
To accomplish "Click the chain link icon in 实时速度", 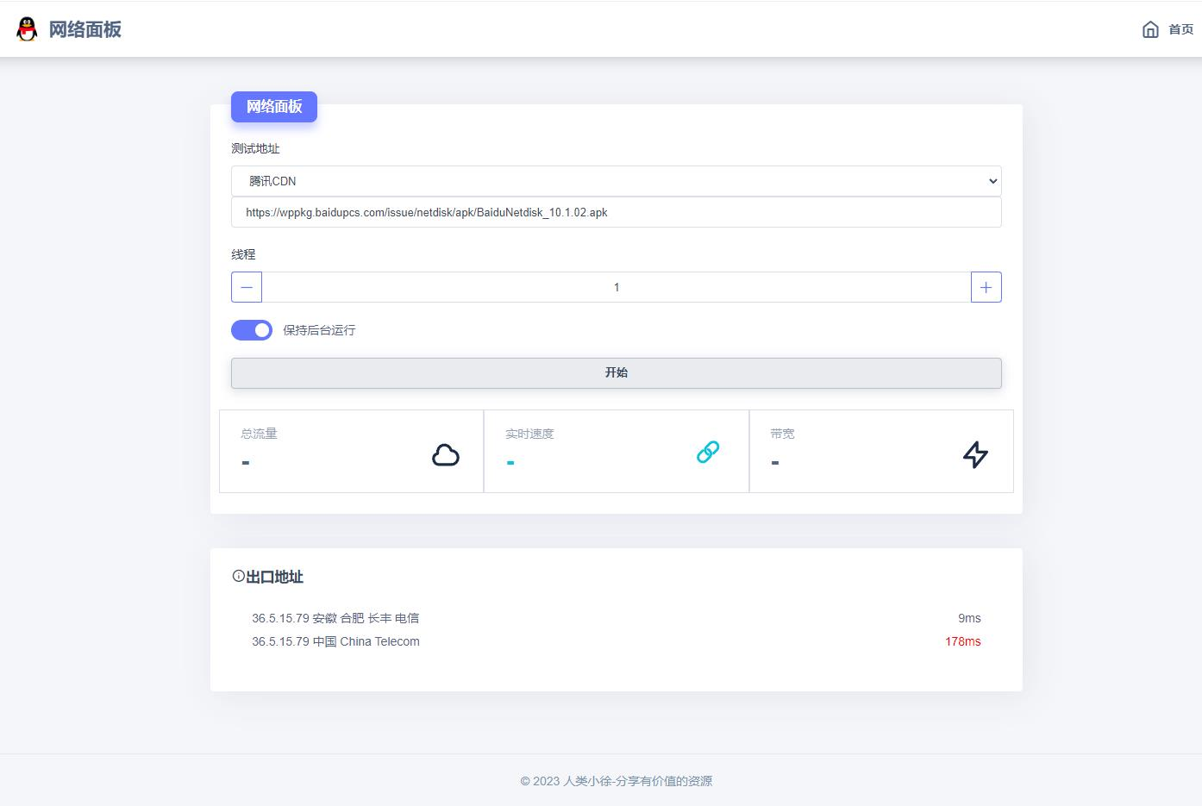I will click(708, 452).
